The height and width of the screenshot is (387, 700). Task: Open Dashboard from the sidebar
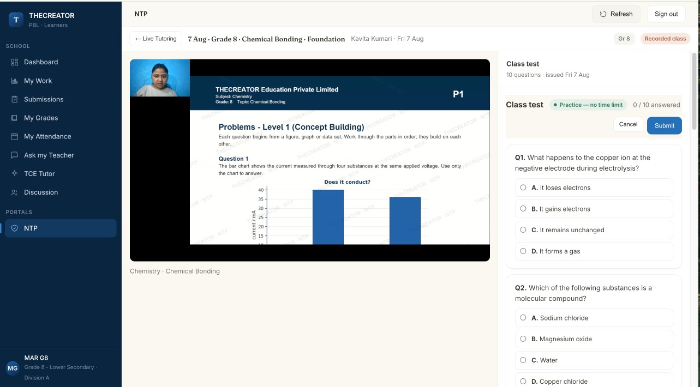(61, 62)
